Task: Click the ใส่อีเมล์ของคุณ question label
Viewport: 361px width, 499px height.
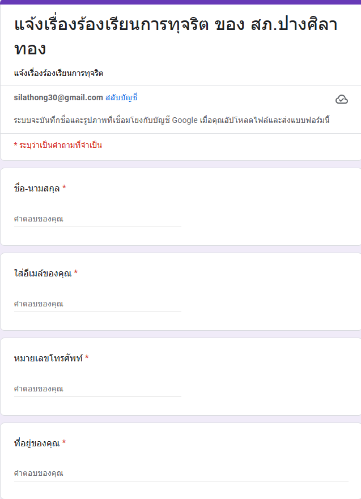Action: 43,273
